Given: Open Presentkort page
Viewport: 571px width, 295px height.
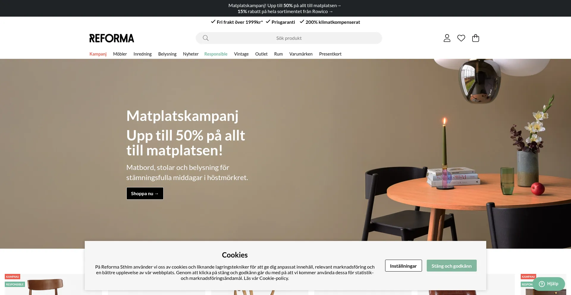Looking at the screenshot, I should click(x=330, y=54).
